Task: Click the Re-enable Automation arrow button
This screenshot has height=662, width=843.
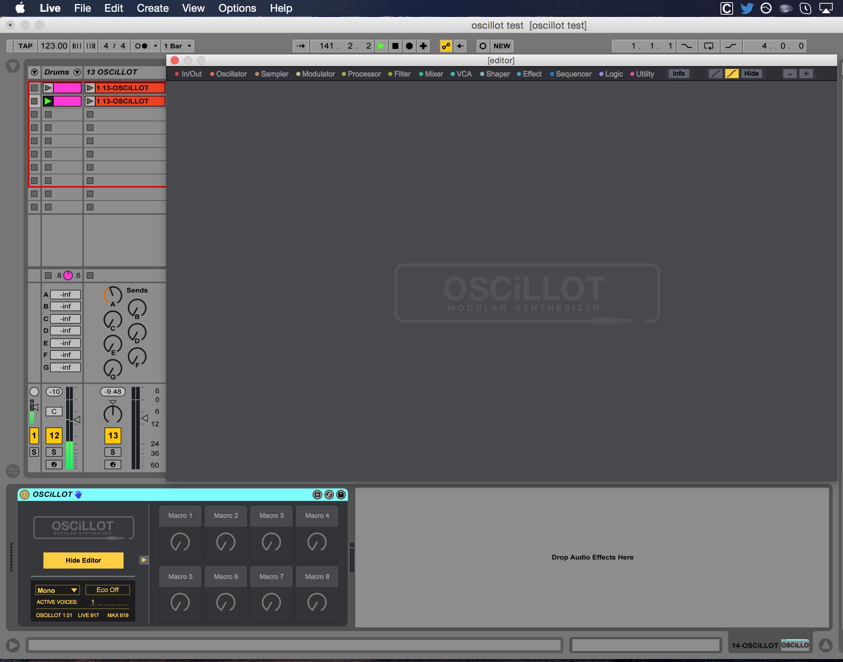Action: [x=460, y=46]
